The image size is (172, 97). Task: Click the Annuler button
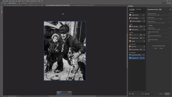(x=167, y=94)
